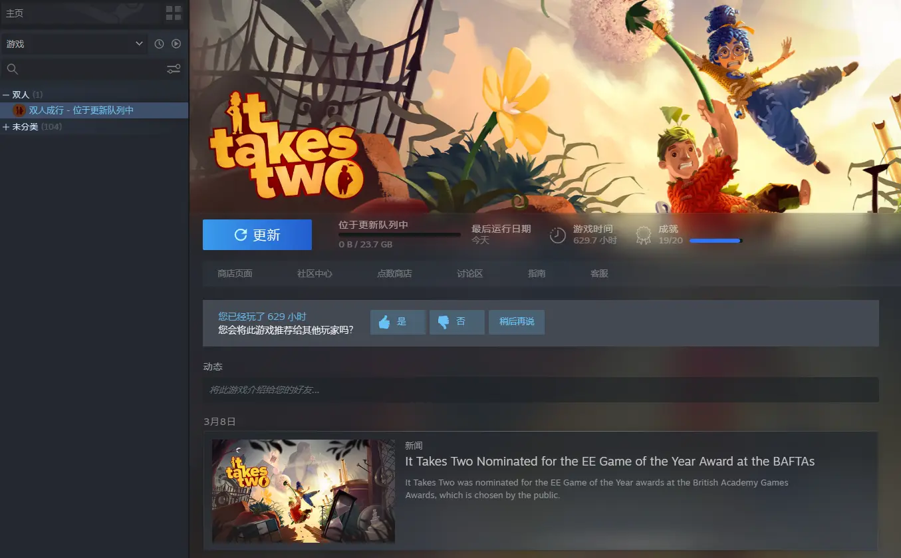The image size is (901, 558).
Task: Expand the 未分类 category
Action: click(x=6, y=127)
